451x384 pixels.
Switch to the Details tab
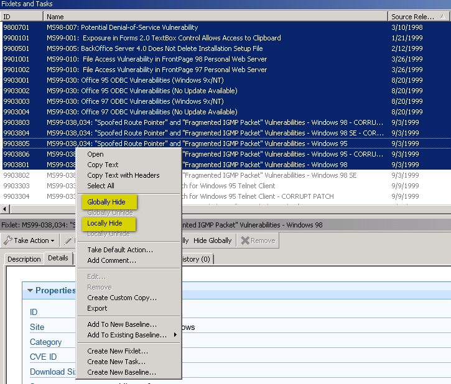click(x=58, y=258)
